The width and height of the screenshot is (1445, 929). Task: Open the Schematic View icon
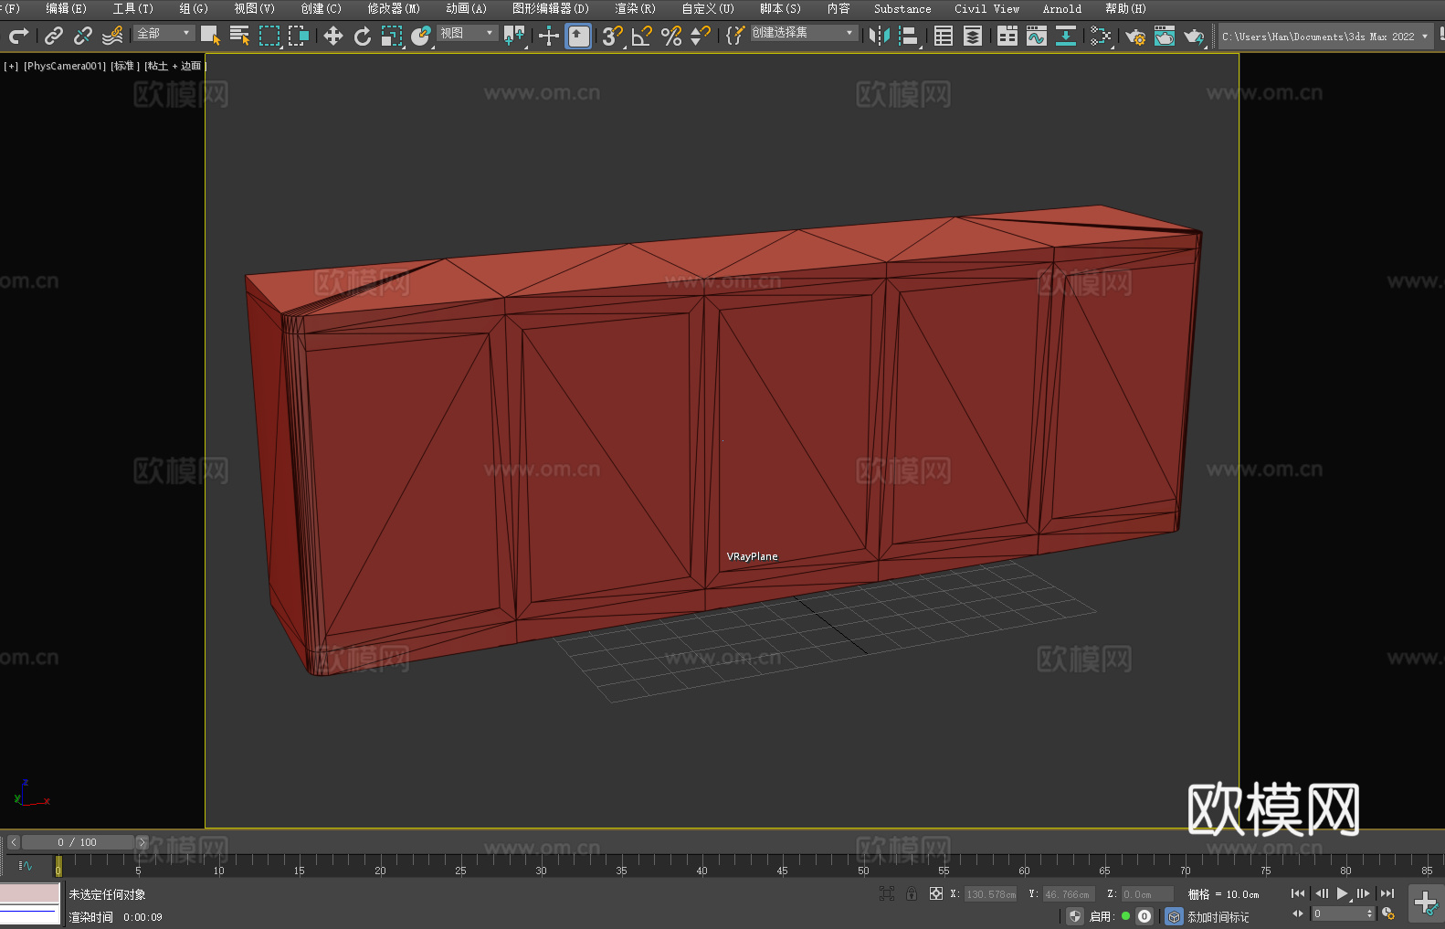[1101, 36]
